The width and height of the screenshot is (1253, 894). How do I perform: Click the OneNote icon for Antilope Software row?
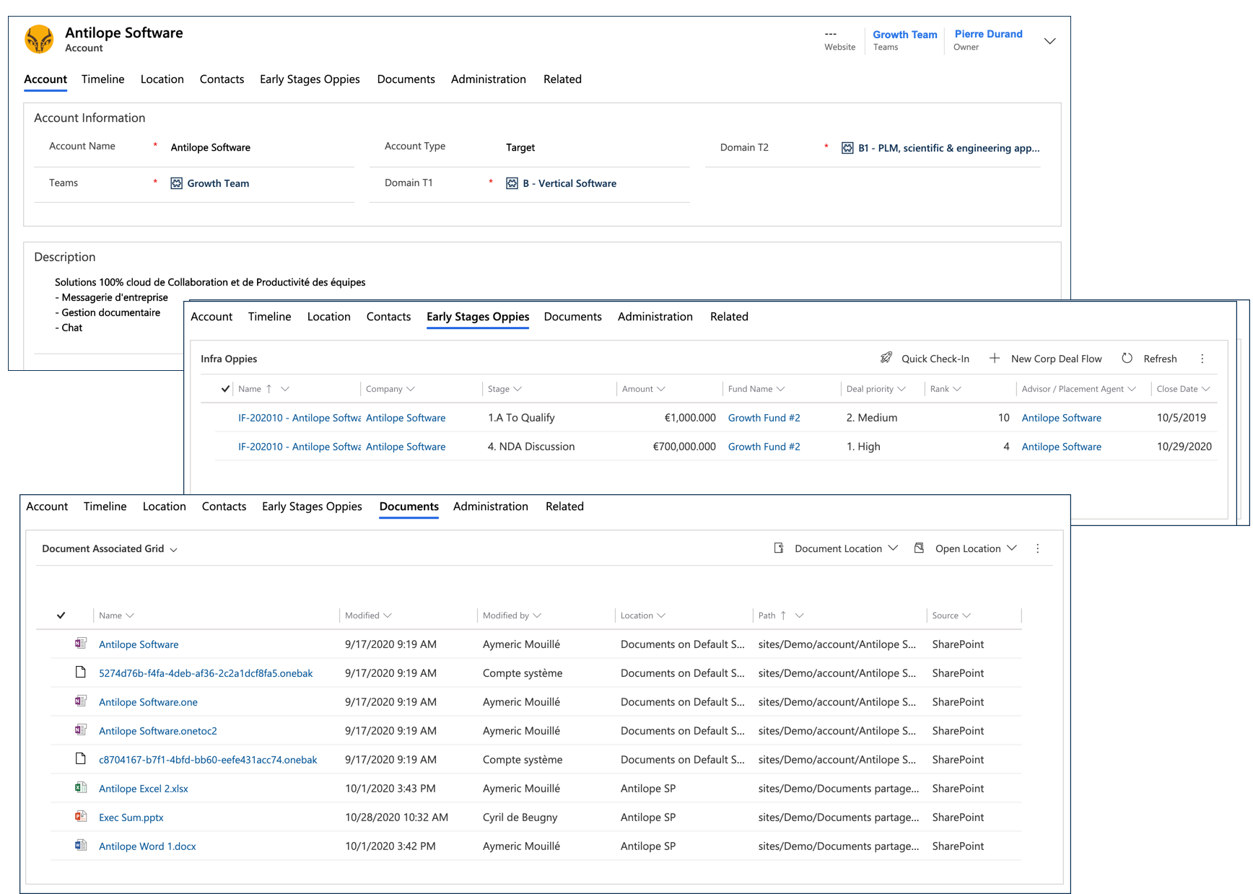[81, 643]
